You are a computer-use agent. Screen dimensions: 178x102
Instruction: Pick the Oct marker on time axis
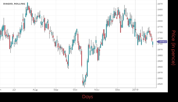(x=75, y=90)
